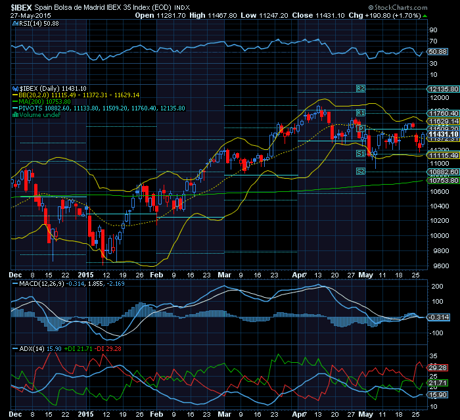Viewport: 460px width, 420px height.
Task: Click the green up-arrow change icon
Action: pos(425,16)
